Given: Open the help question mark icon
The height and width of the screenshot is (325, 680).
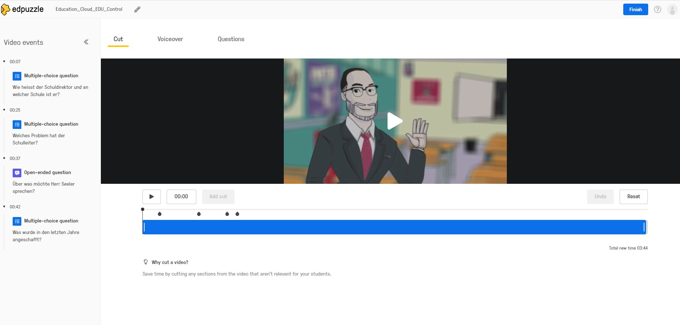Looking at the screenshot, I should coord(658,9).
